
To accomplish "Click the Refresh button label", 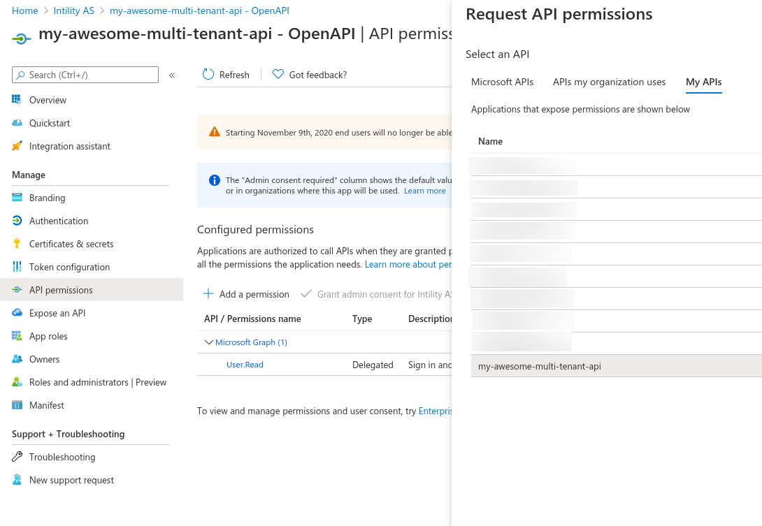I will pos(234,75).
